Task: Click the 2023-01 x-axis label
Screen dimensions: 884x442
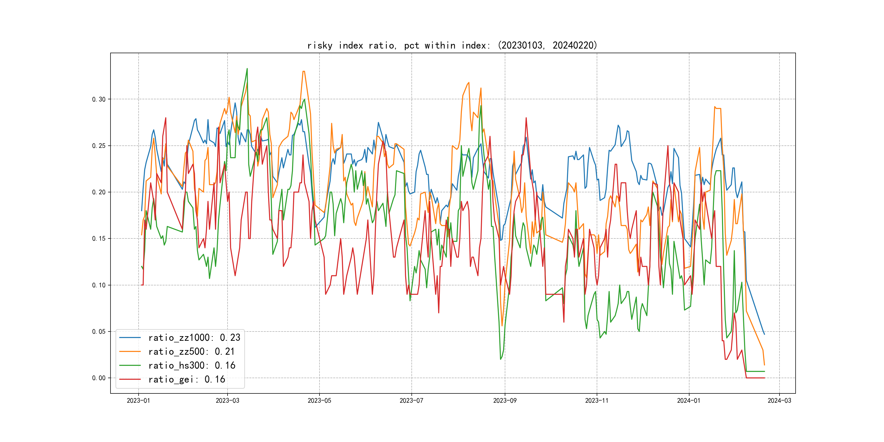Action: [x=138, y=401]
